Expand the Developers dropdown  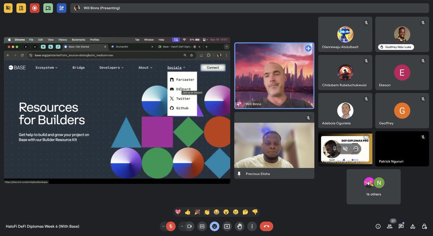(x=111, y=68)
